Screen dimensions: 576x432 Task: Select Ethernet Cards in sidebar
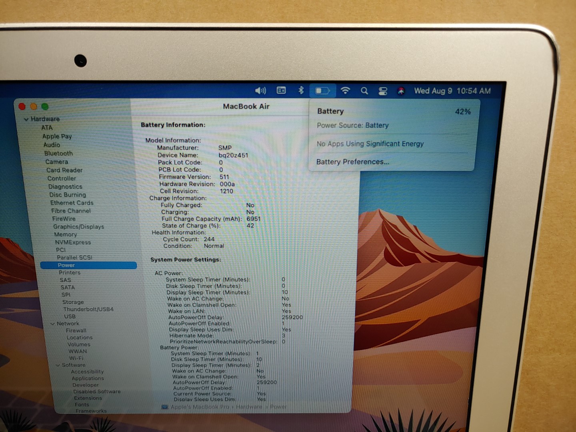tap(72, 203)
